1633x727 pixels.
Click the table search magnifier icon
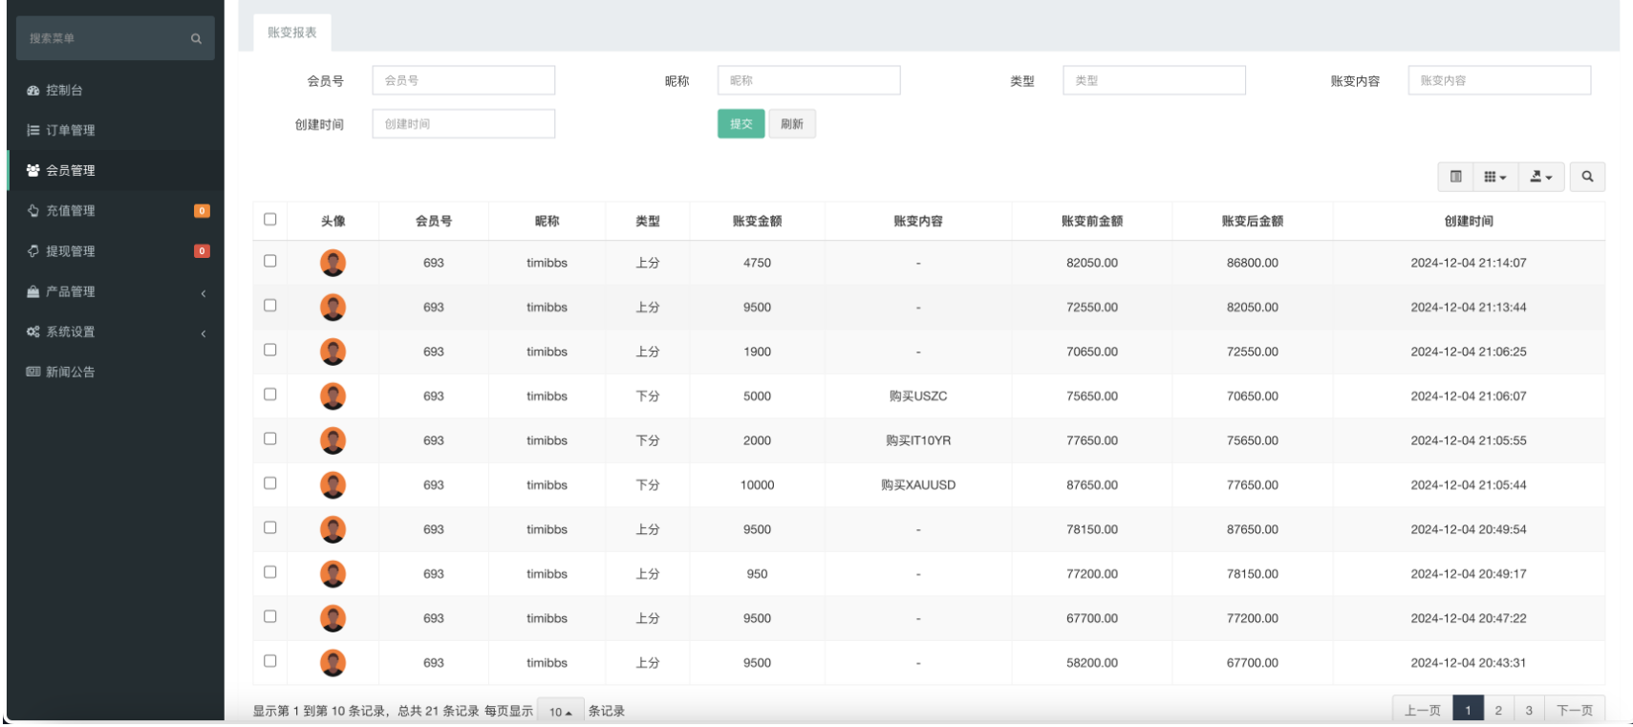pyautogui.click(x=1587, y=177)
